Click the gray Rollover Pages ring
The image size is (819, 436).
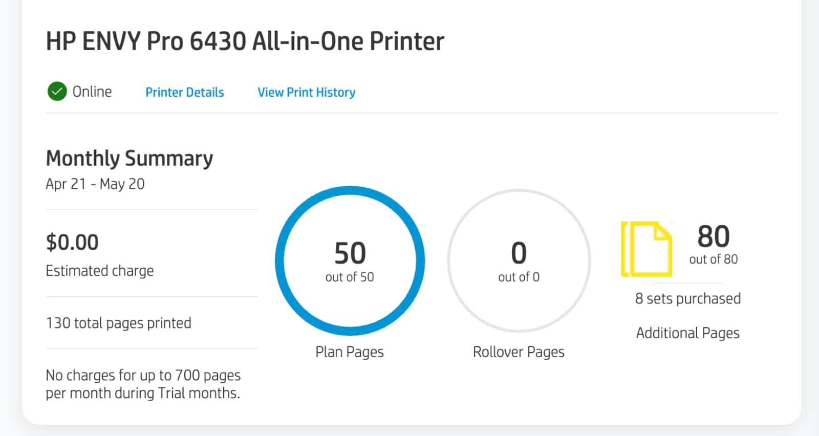pyautogui.click(x=451, y=261)
